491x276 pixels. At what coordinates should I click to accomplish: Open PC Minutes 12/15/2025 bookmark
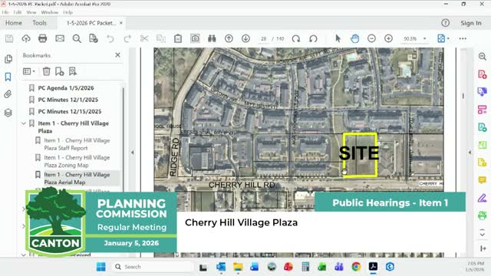[70, 111]
